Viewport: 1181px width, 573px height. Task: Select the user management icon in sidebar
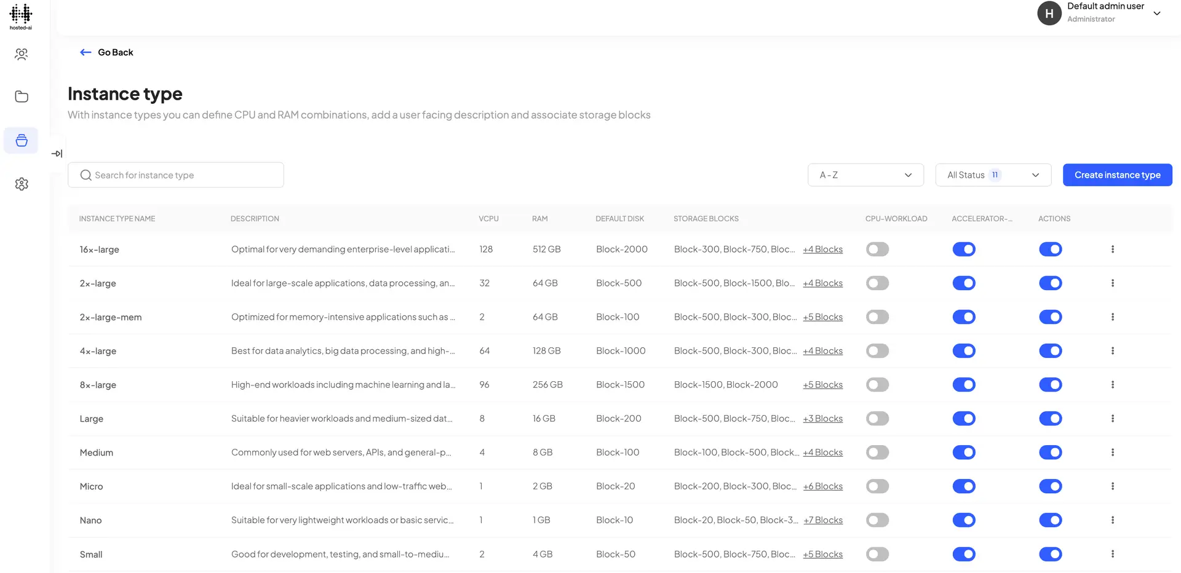22,54
